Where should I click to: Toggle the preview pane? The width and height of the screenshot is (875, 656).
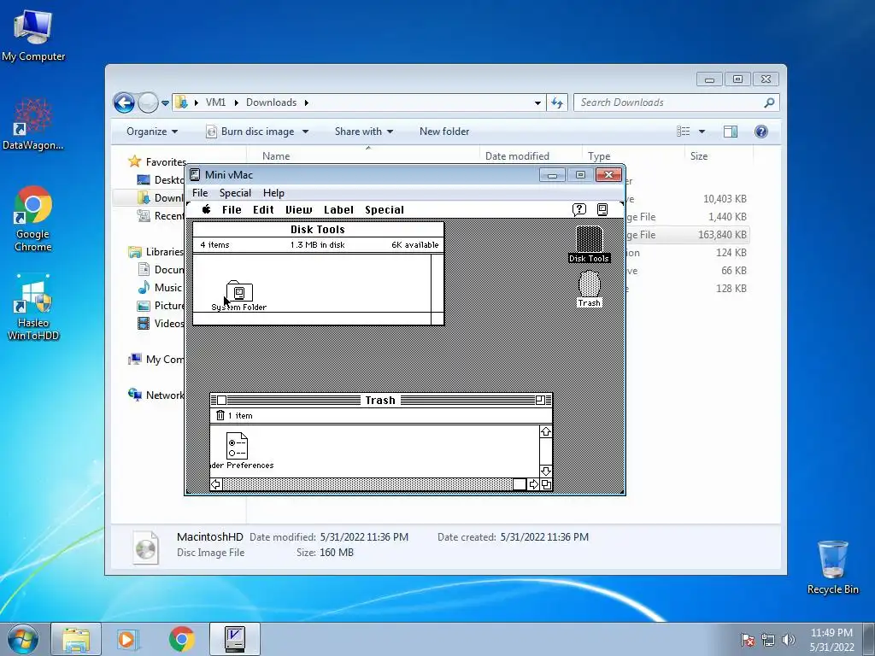pos(731,132)
